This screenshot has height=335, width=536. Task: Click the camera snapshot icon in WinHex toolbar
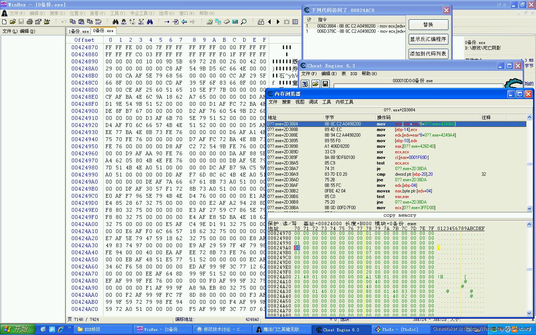[x=287, y=22]
